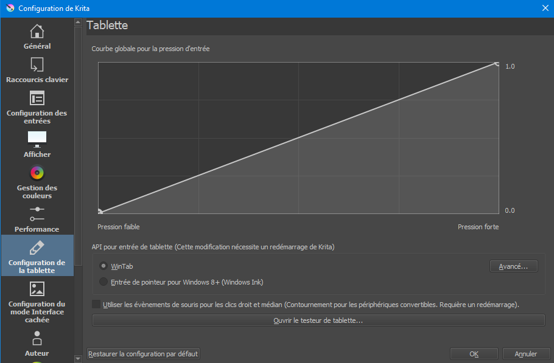Click the 'Pression faible' label
Viewport: 554px width, 363px height.
click(x=118, y=227)
